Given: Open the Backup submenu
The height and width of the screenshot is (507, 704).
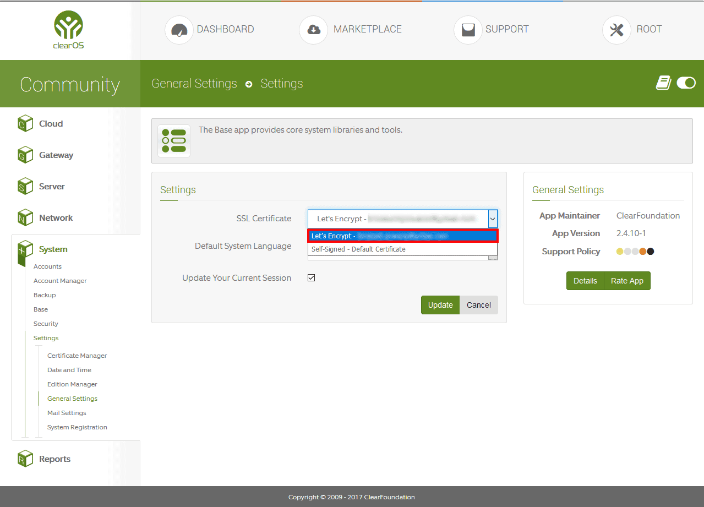Looking at the screenshot, I should [x=45, y=295].
